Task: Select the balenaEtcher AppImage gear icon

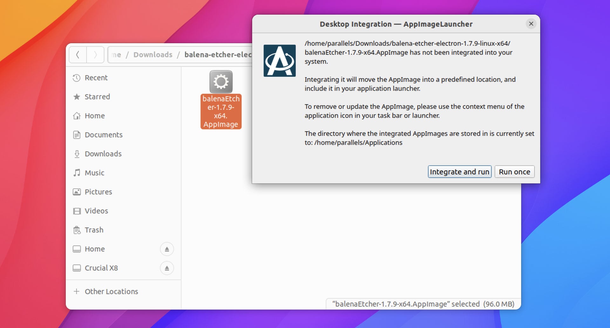Action: pyautogui.click(x=221, y=82)
